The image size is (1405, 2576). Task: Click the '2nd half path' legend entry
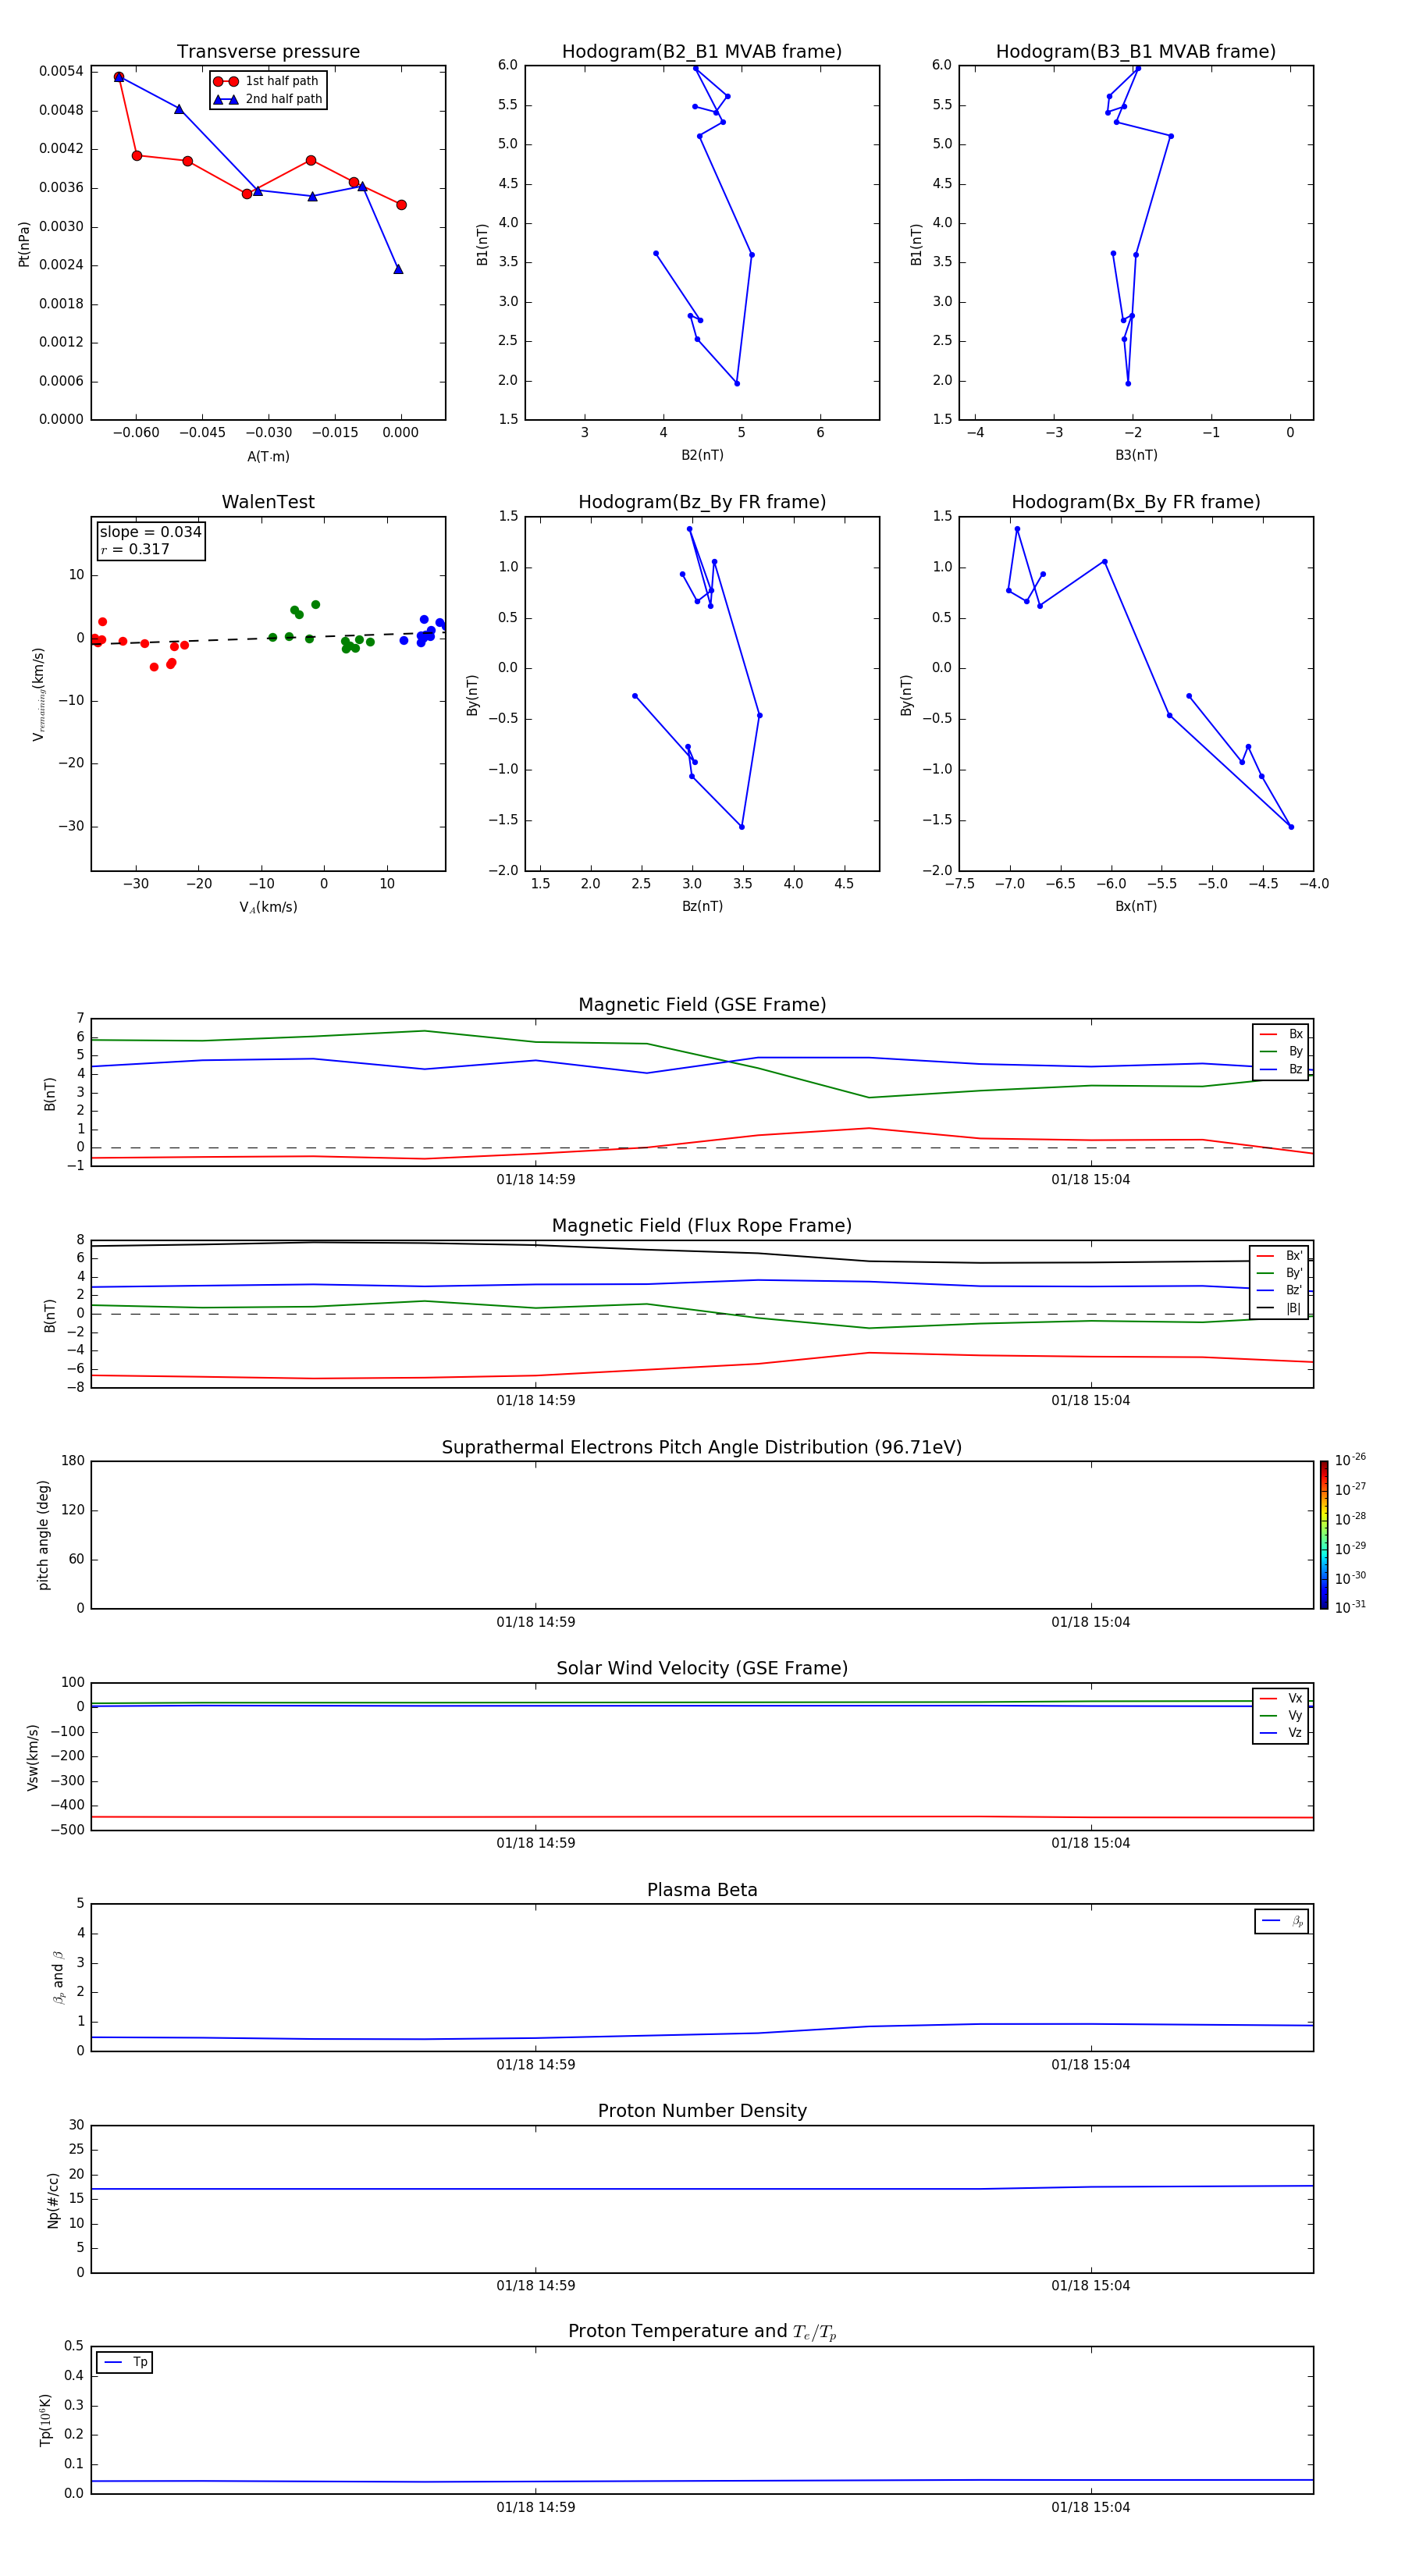pos(268,99)
